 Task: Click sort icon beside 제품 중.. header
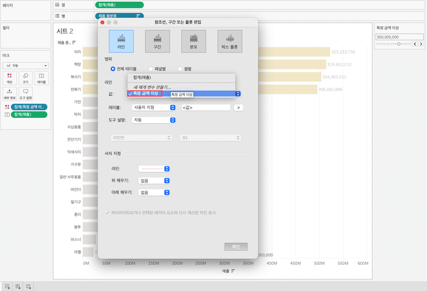coord(74,43)
